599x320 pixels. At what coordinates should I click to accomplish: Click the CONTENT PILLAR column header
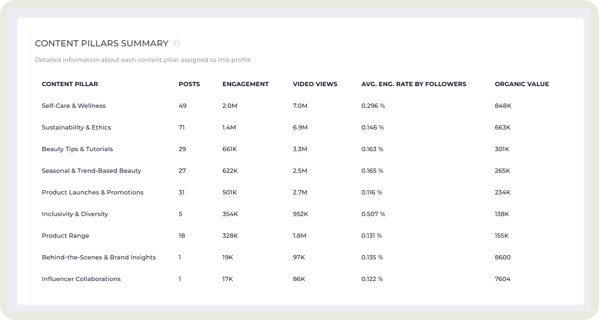[x=70, y=84]
